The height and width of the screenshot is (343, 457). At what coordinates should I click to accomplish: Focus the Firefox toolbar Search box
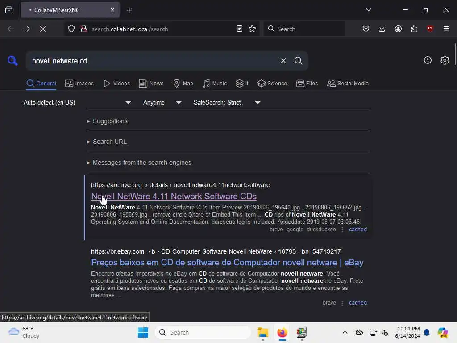304,29
